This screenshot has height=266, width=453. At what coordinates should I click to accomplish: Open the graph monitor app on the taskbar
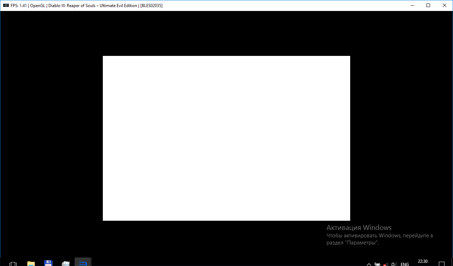pos(66,263)
